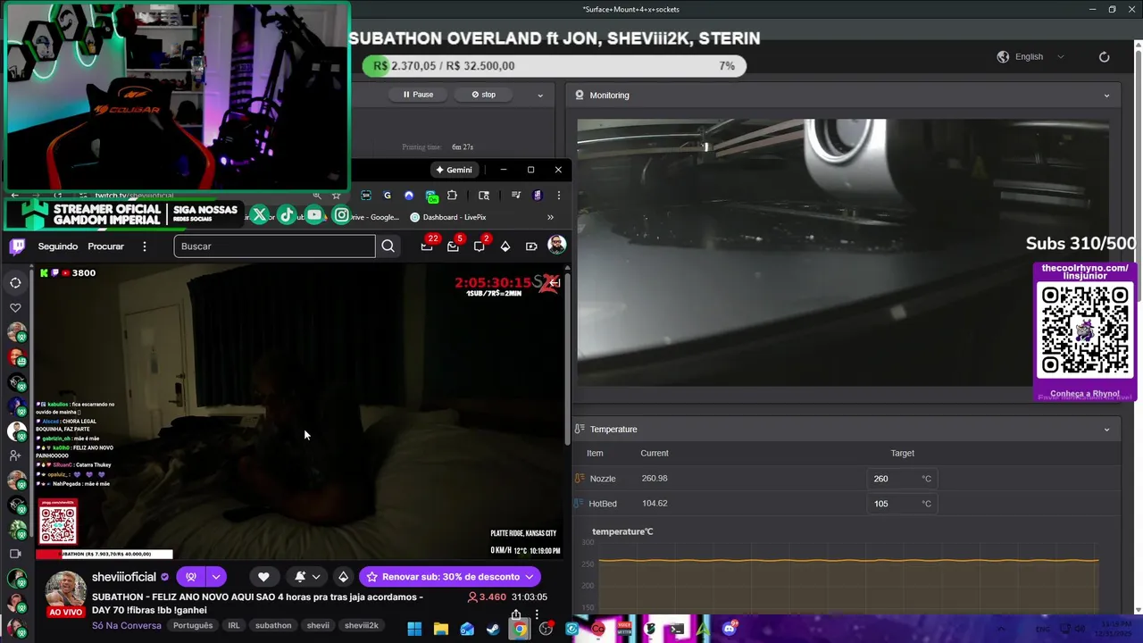
Task: Open Google Chrome from taskbar
Action: pos(519,630)
